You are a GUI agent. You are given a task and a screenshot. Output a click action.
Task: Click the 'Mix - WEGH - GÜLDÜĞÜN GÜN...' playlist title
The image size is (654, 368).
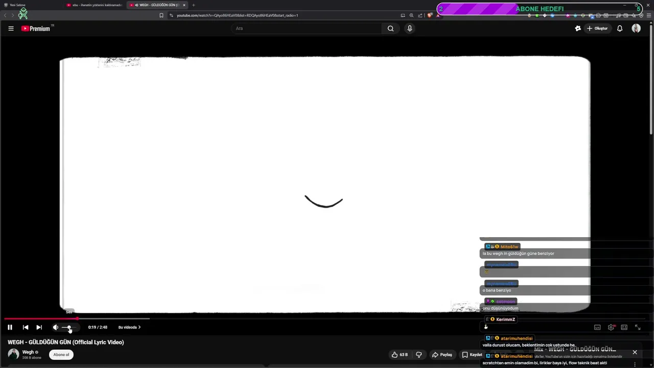pyautogui.click(x=575, y=350)
